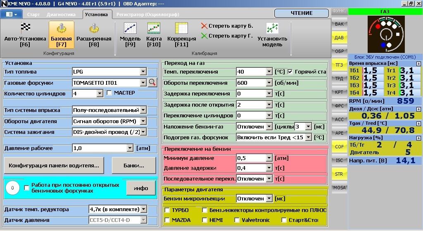Click the ФУНК. side button

click(x=339, y=11)
